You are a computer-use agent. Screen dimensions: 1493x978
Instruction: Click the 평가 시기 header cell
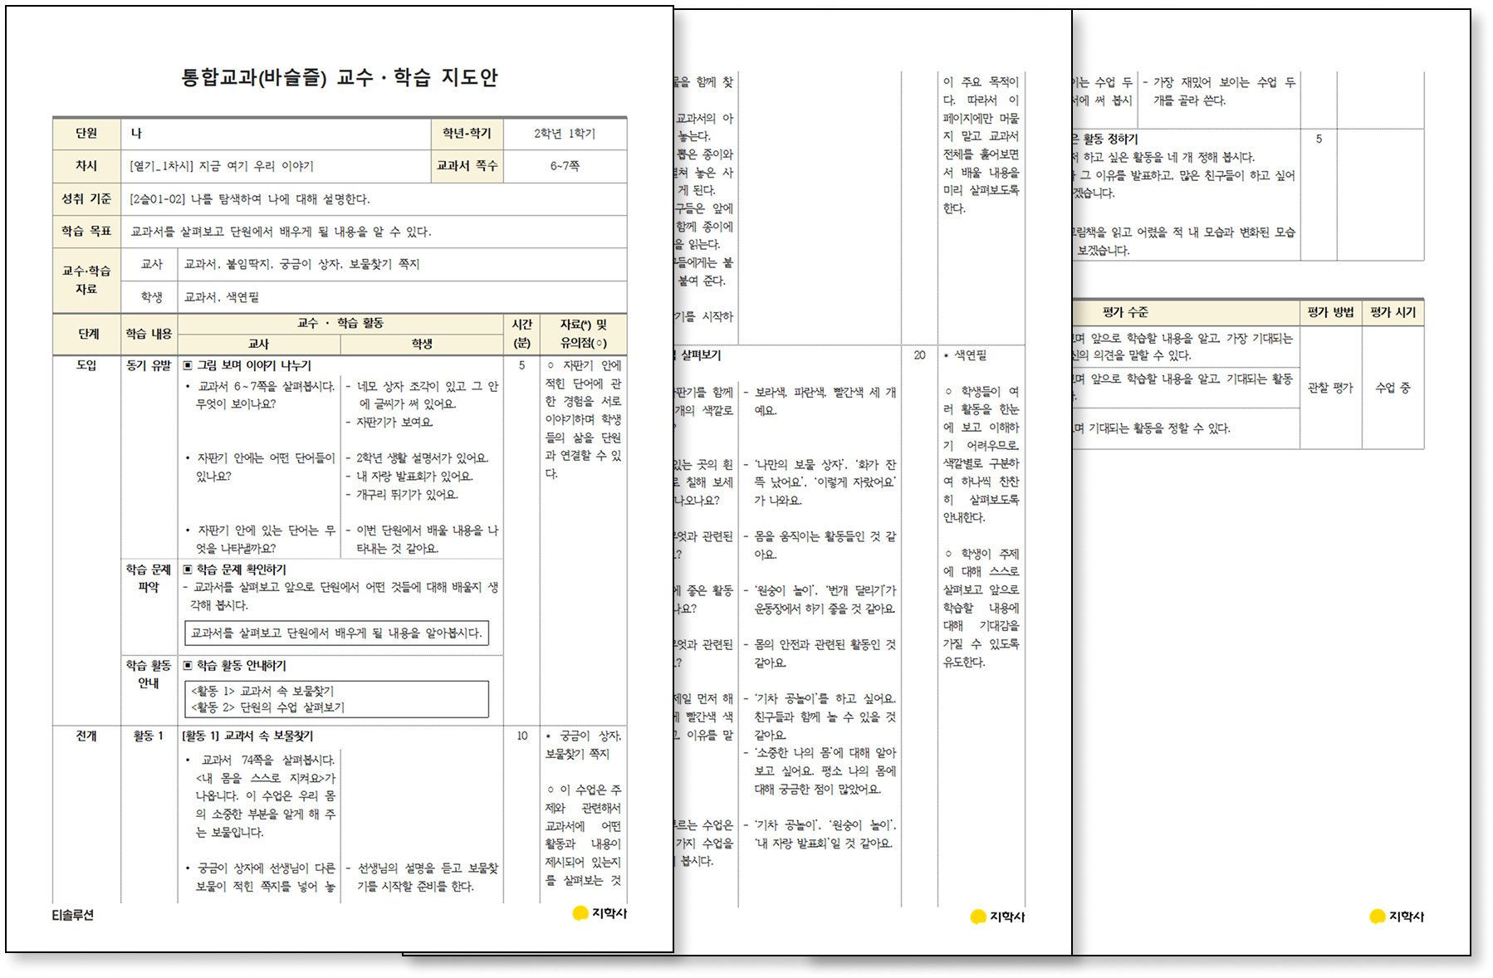(1394, 312)
